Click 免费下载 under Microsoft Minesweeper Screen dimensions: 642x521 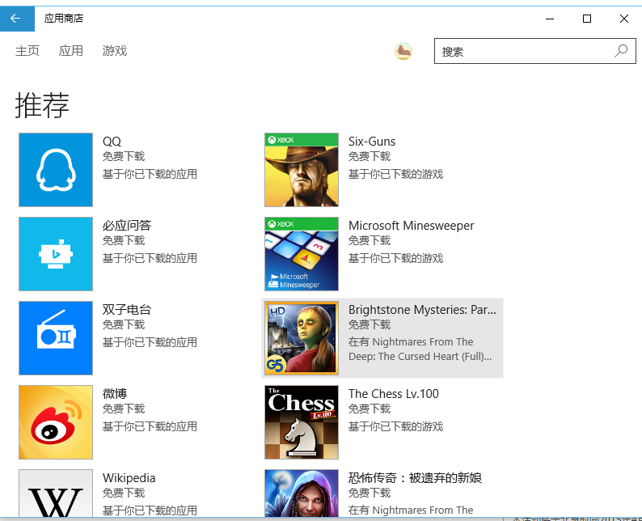point(370,240)
